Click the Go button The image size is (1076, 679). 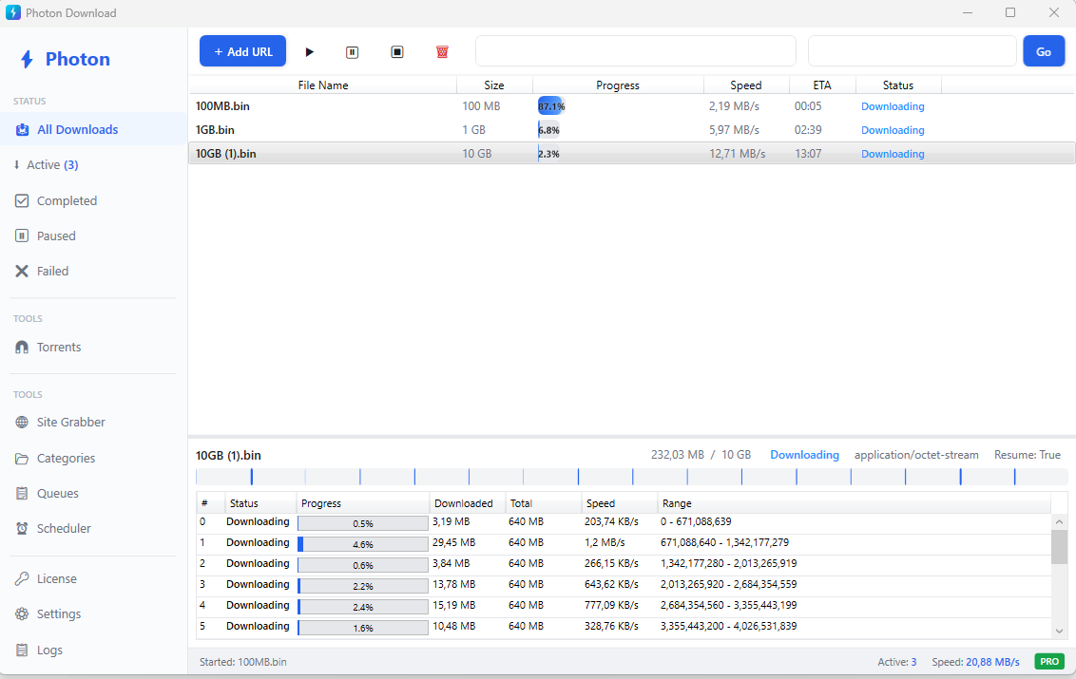pyautogui.click(x=1044, y=51)
